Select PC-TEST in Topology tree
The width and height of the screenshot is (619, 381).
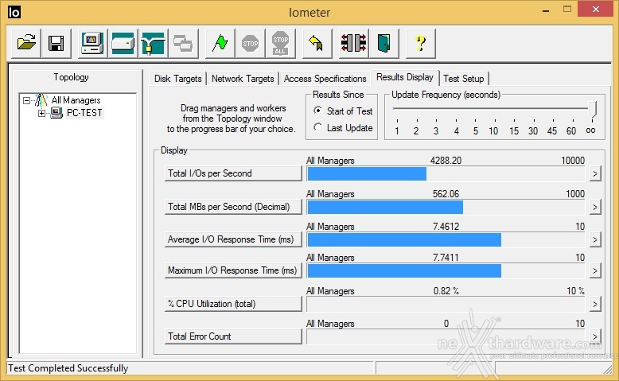tap(84, 113)
